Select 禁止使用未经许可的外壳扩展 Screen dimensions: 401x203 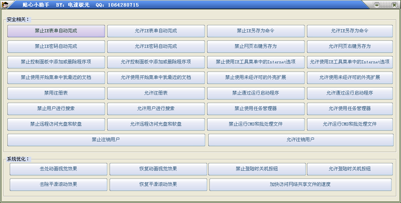256,78
